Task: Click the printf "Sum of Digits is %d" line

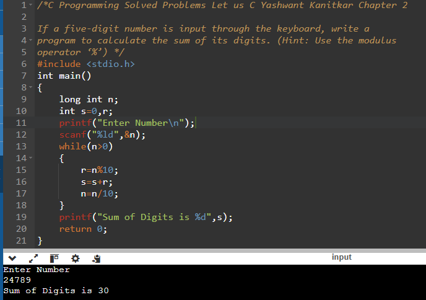Action: (x=146, y=217)
